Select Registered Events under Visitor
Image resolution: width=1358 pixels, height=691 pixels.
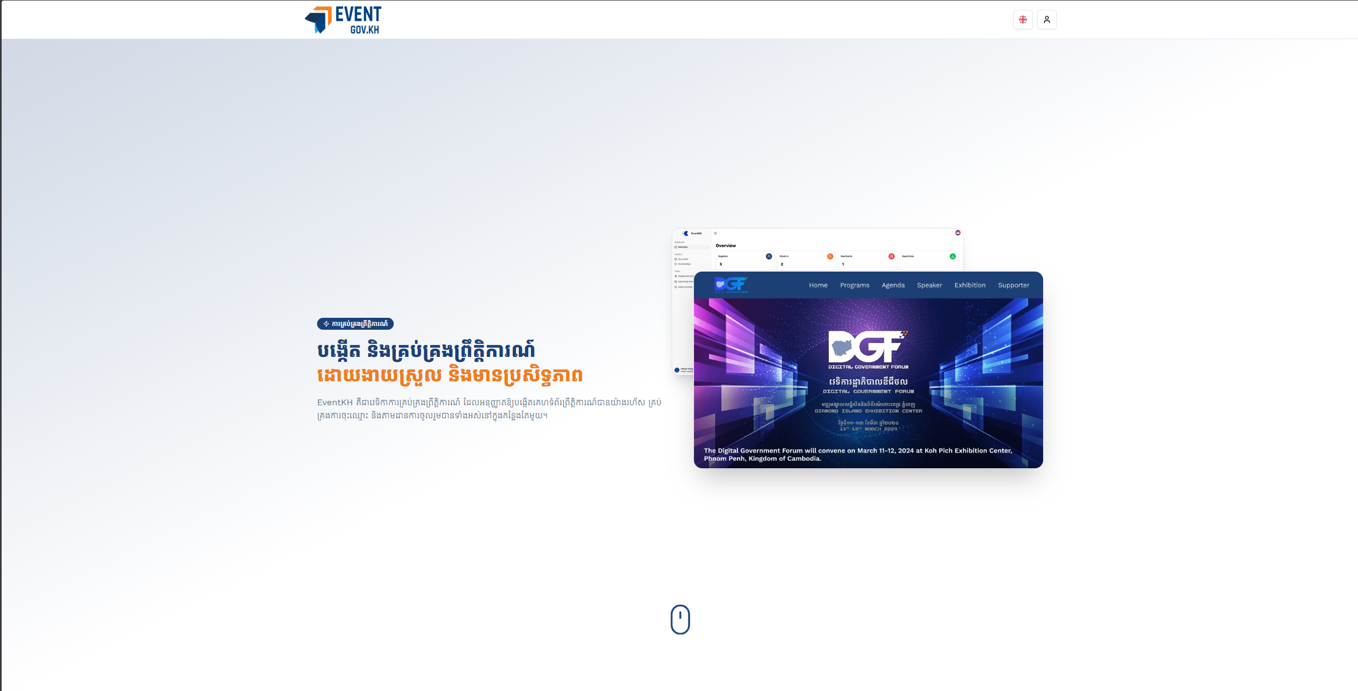point(684,276)
